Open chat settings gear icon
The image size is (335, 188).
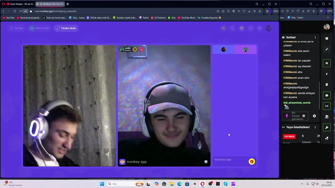[314, 116]
